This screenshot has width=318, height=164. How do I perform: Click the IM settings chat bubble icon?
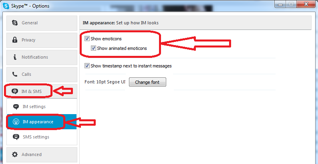click(16, 107)
